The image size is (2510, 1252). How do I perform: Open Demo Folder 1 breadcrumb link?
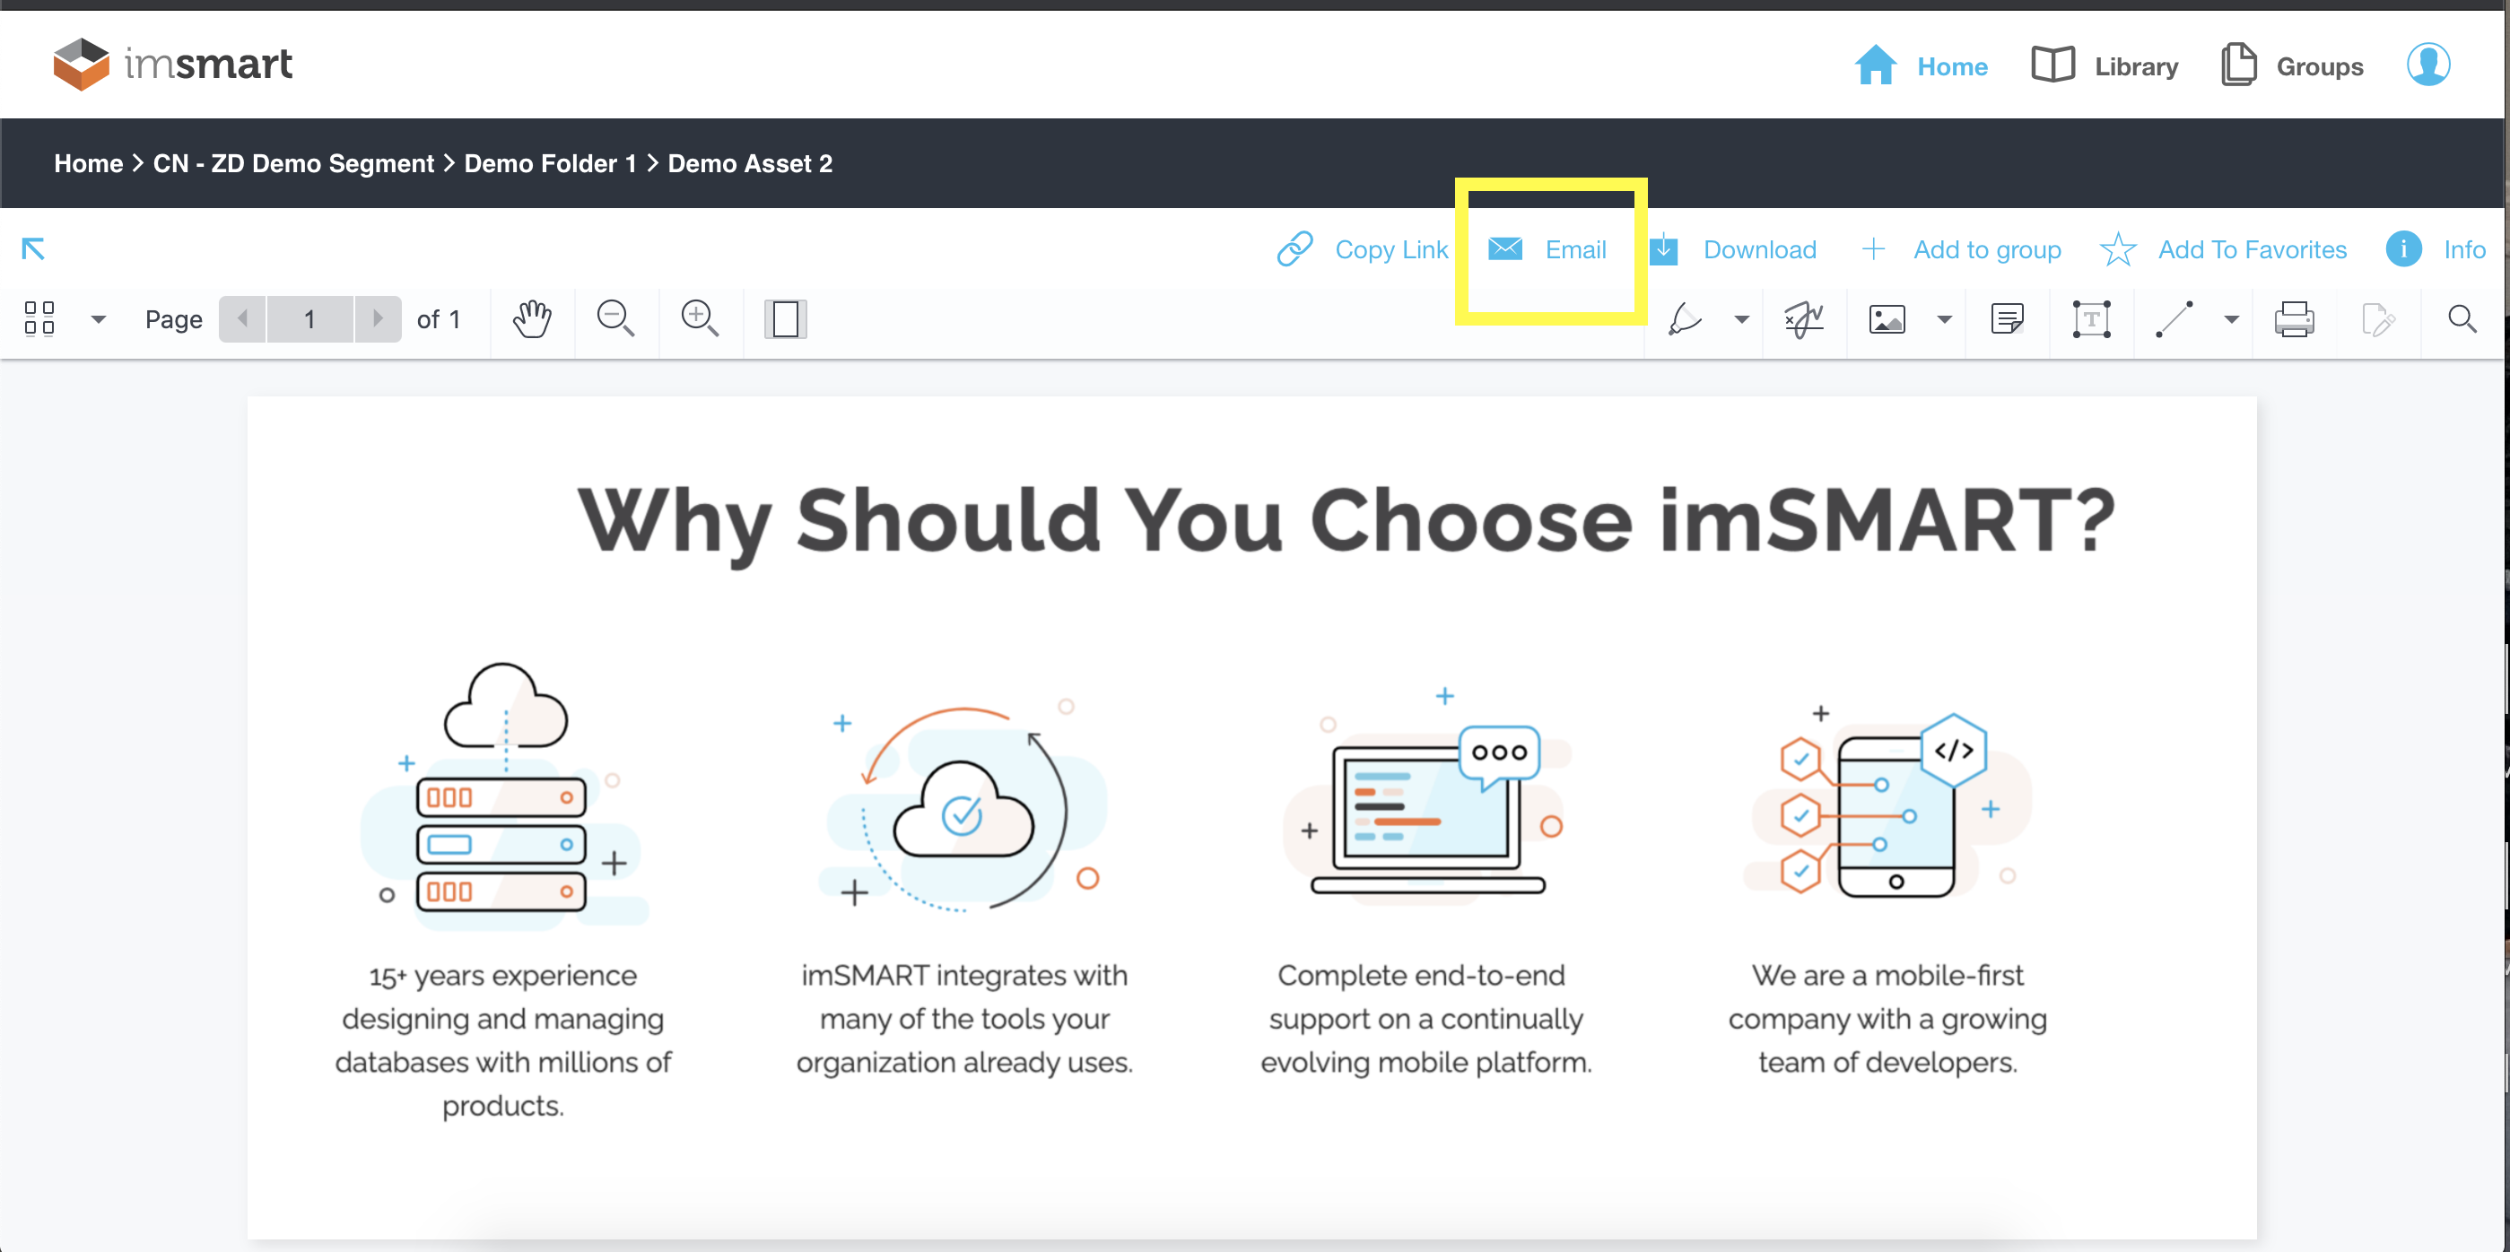coord(550,164)
